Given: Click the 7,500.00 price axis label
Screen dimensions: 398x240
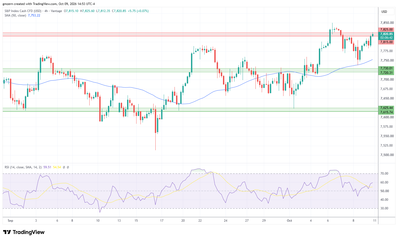Looking at the screenshot, I should click(387, 155).
